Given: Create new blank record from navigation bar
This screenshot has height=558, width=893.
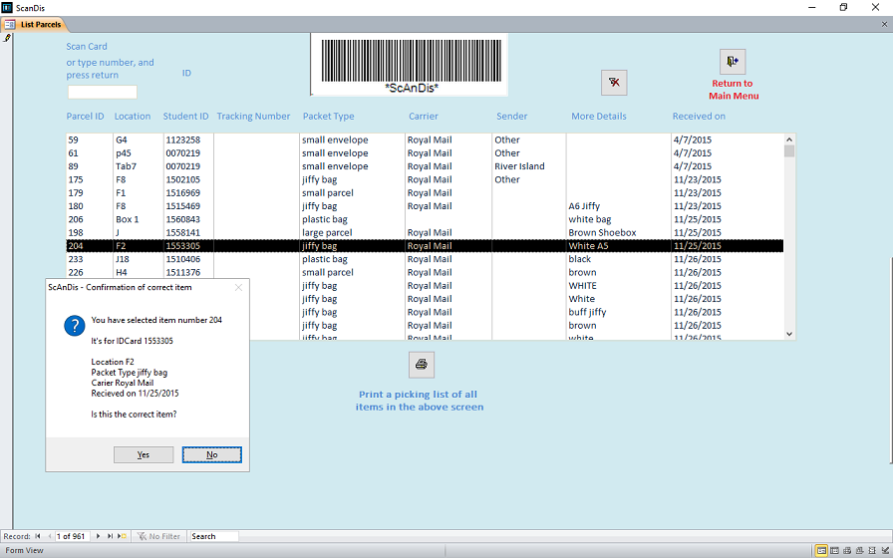Looking at the screenshot, I should pos(122,536).
